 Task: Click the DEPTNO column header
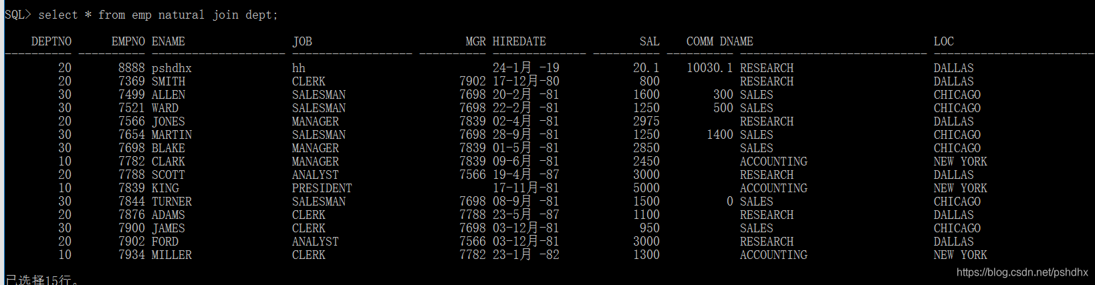tap(51, 41)
